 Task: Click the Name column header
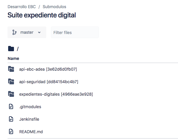pyautogui.click(x=13, y=58)
